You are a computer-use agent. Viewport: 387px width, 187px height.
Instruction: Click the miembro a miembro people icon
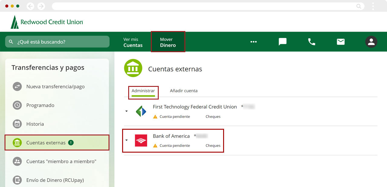(x=17, y=161)
